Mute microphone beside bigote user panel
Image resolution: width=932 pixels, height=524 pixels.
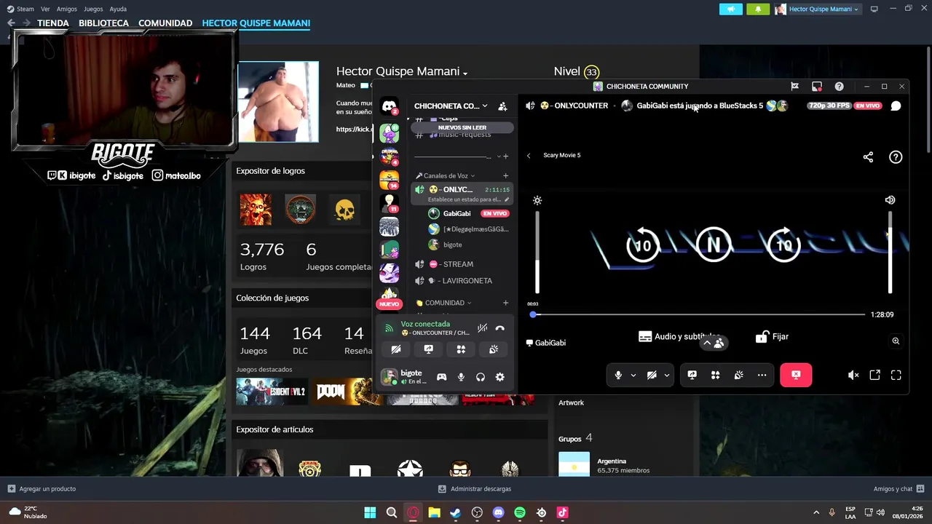coord(461,377)
